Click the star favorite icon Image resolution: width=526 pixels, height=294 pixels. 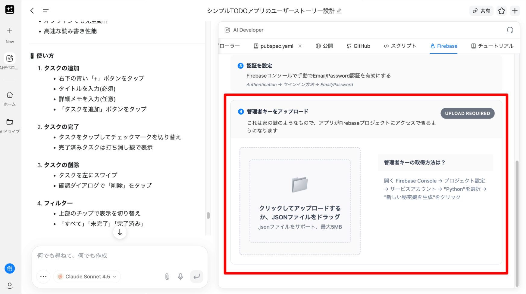pos(501,11)
